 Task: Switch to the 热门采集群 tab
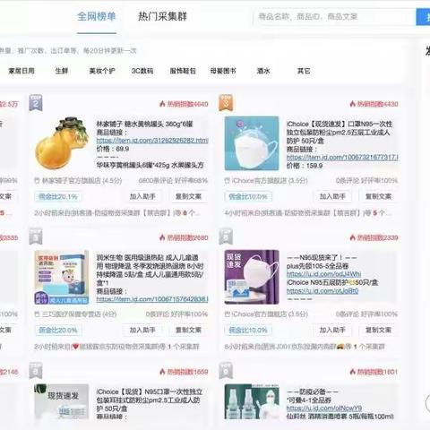pos(162,16)
